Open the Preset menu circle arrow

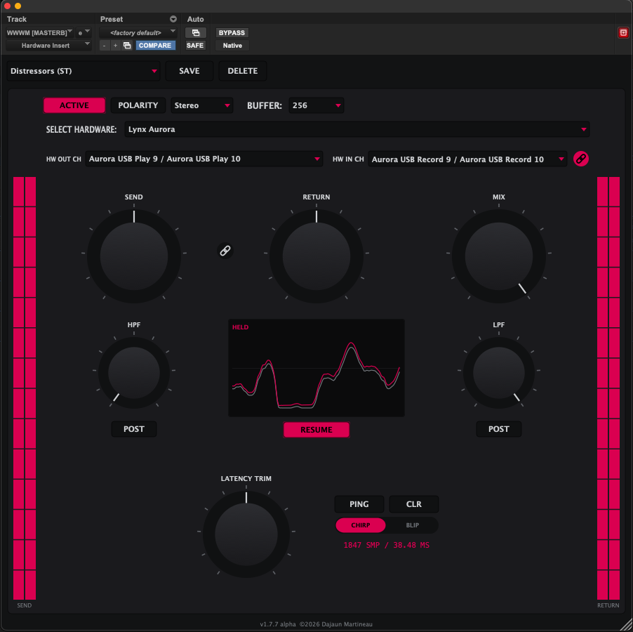[x=173, y=19]
